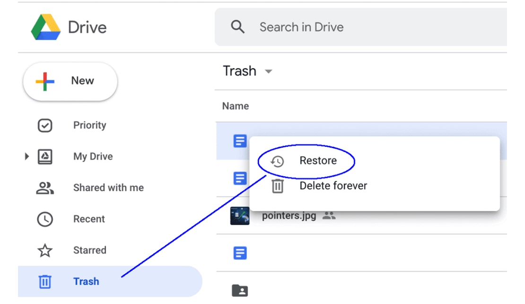Click the New button
This screenshot has height=304, width=525.
point(70,81)
